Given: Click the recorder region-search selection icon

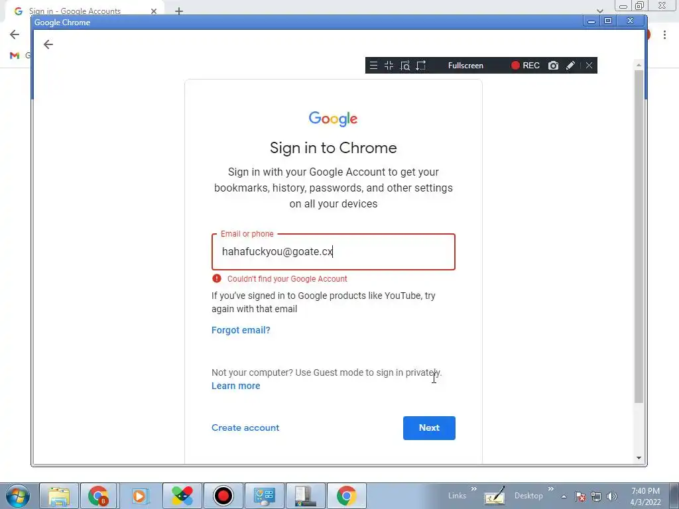Looking at the screenshot, I should (405, 66).
